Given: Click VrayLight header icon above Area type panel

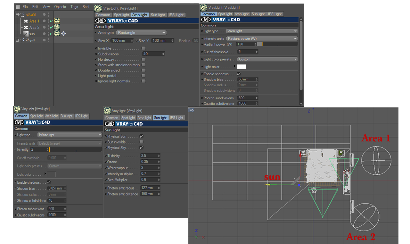Looking at the screenshot, I should [98, 8].
